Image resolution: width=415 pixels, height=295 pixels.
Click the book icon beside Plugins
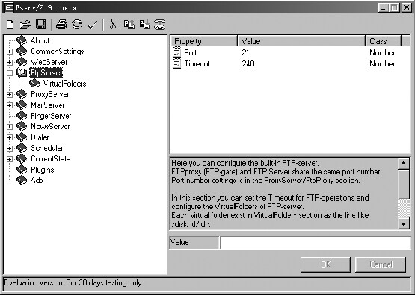click(22, 170)
